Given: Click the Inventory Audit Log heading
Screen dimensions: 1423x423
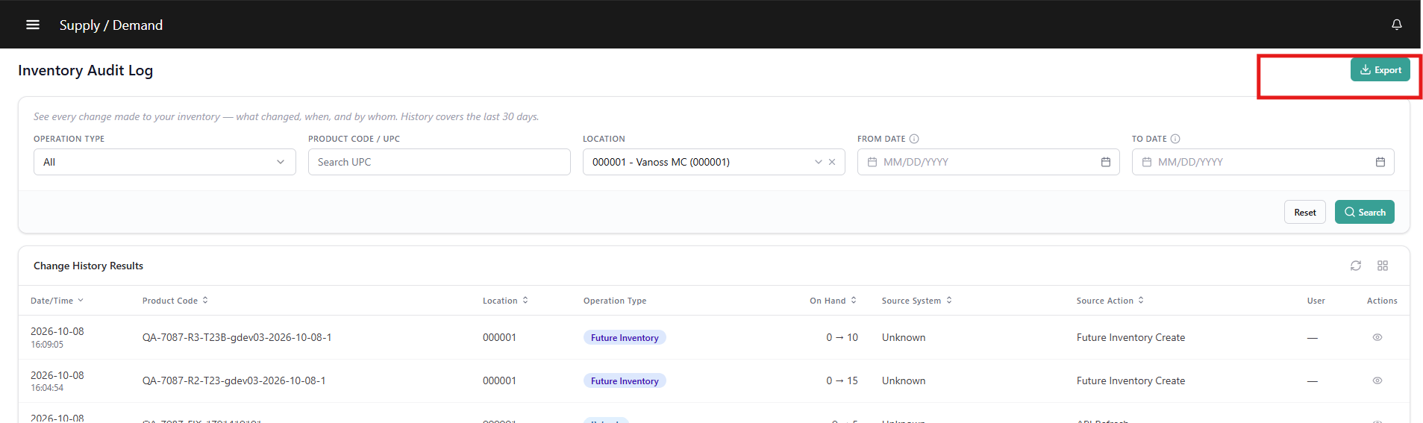Looking at the screenshot, I should [85, 70].
